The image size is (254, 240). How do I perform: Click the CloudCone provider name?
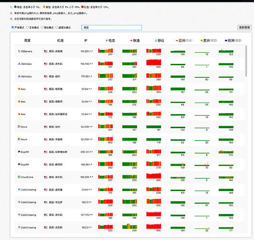click(x=27, y=177)
